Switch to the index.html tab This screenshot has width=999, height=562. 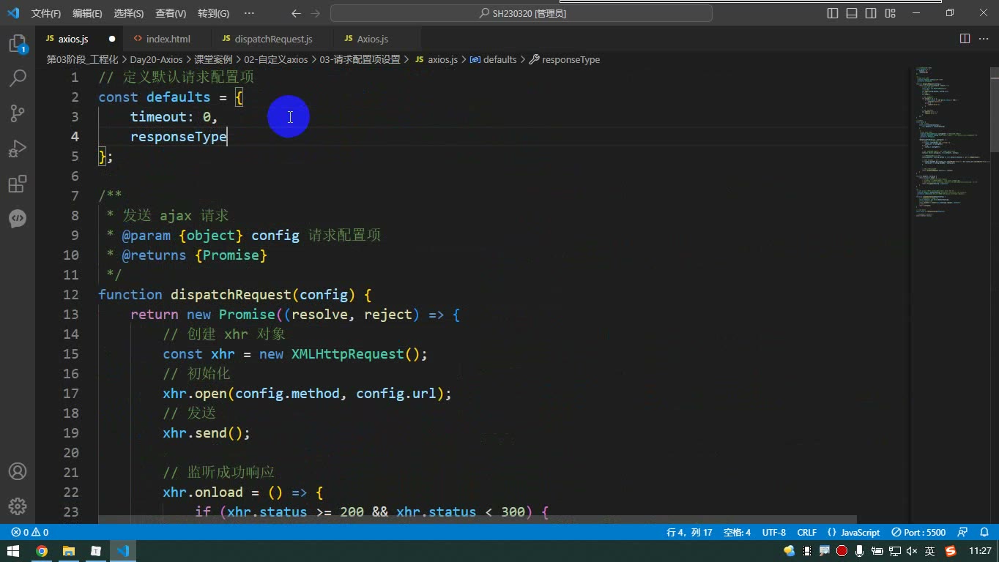click(x=168, y=39)
